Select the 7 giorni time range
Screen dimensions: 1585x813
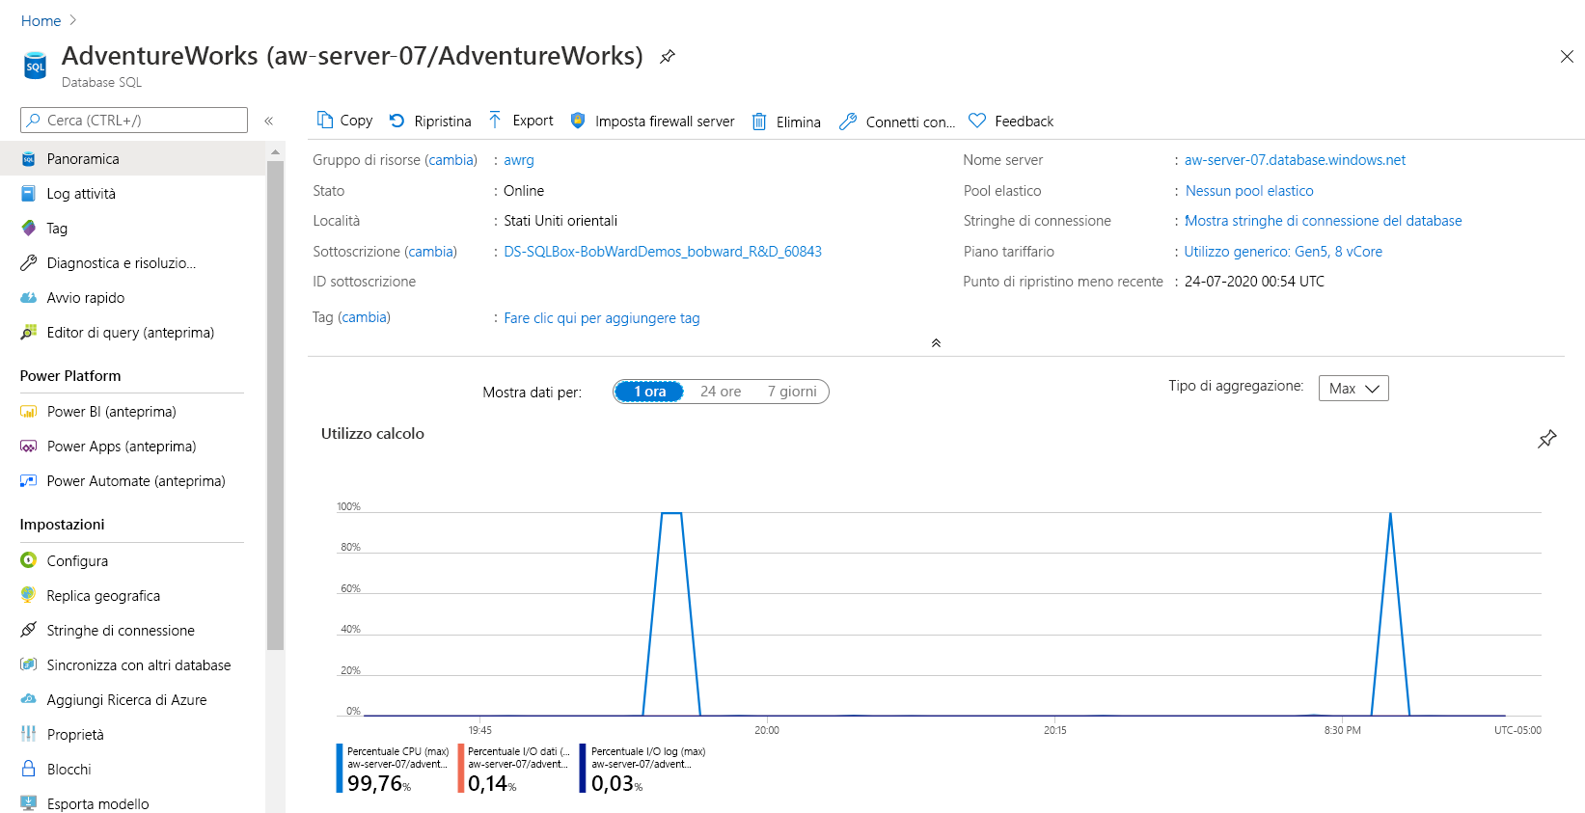[x=792, y=392]
